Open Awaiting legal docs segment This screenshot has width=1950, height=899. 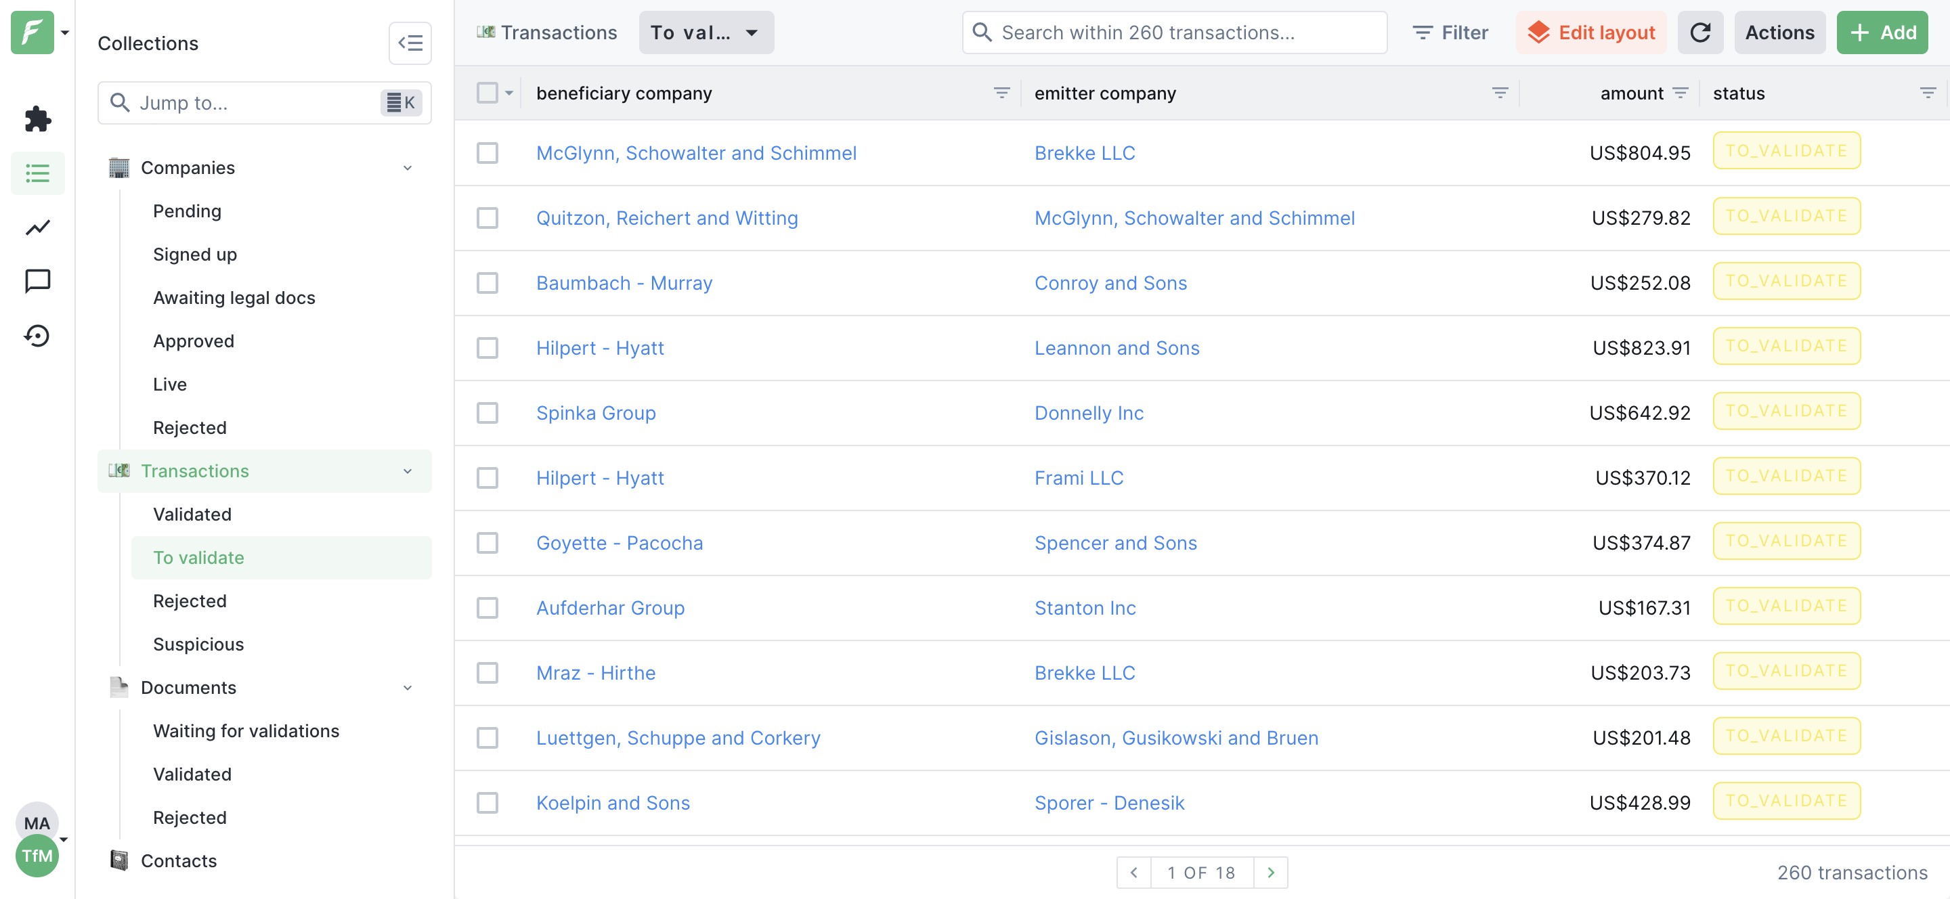234,297
